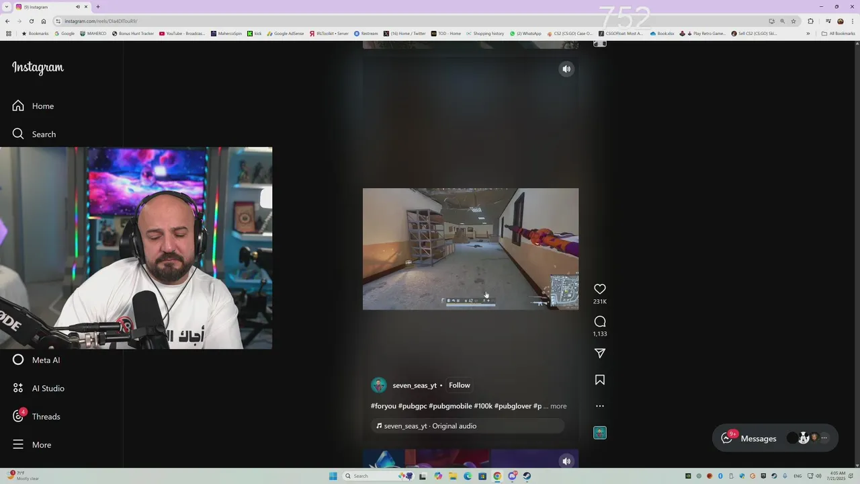Switch input language via ENG indicator
The width and height of the screenshot is (860, 484).
798,476
